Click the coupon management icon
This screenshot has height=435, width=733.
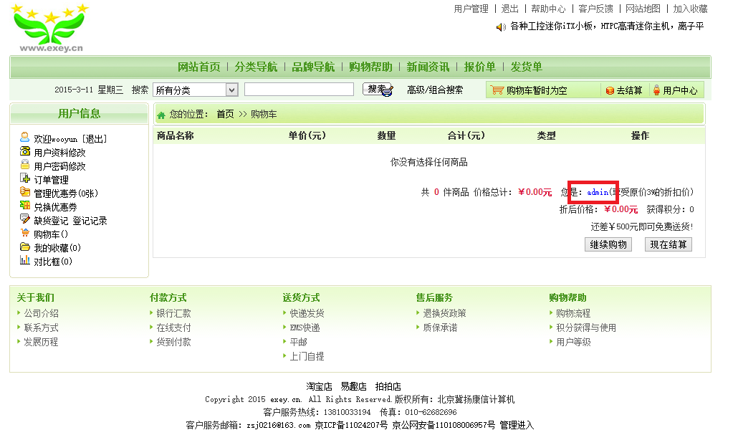[25, 191]
